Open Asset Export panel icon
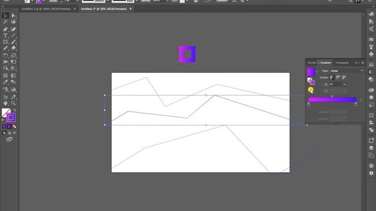Screen dimensions: 376x211 371,141
